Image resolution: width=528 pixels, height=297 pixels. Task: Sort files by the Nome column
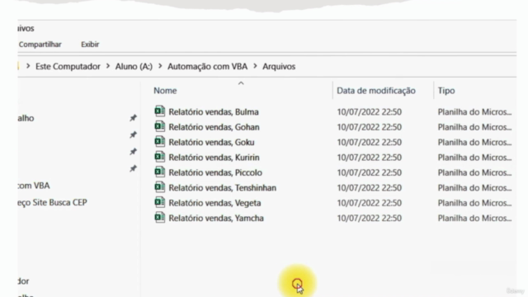[x=165, y=91]
